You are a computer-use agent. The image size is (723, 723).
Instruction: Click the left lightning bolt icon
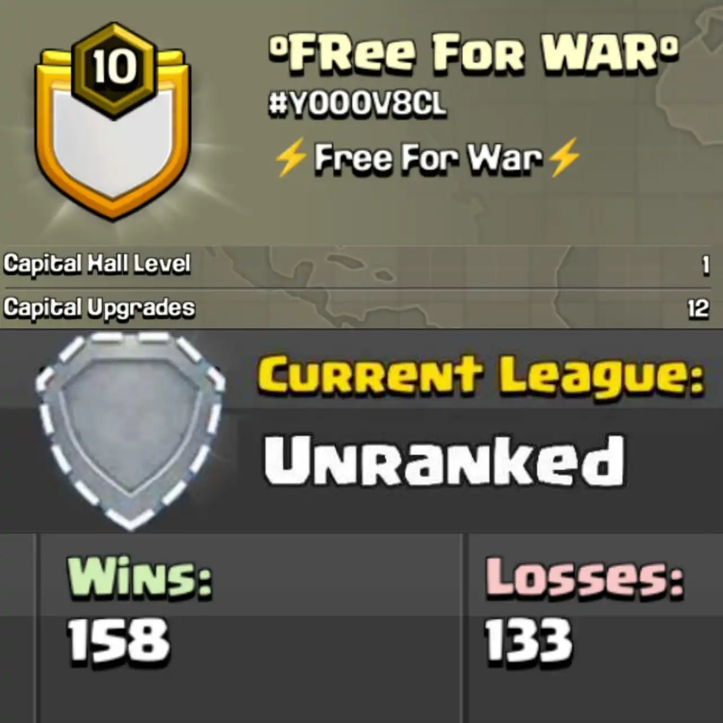[x=291, y=157]
